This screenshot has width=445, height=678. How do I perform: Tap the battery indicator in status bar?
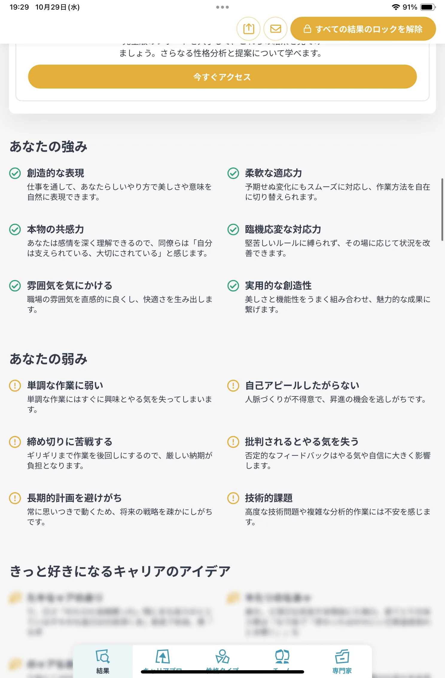[428, 7]
